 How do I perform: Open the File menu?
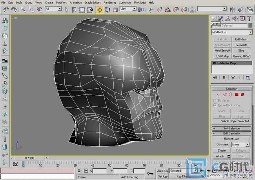coord(3,3)
